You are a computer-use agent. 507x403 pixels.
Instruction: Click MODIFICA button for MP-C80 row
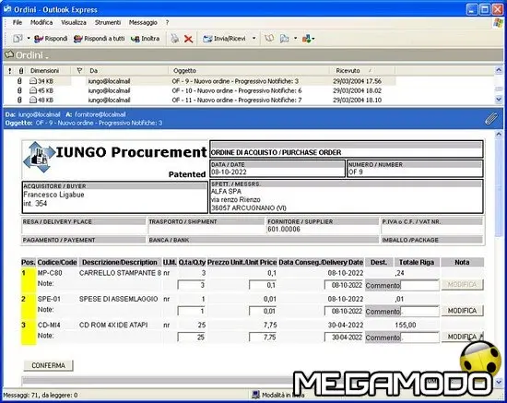point(463,285)
